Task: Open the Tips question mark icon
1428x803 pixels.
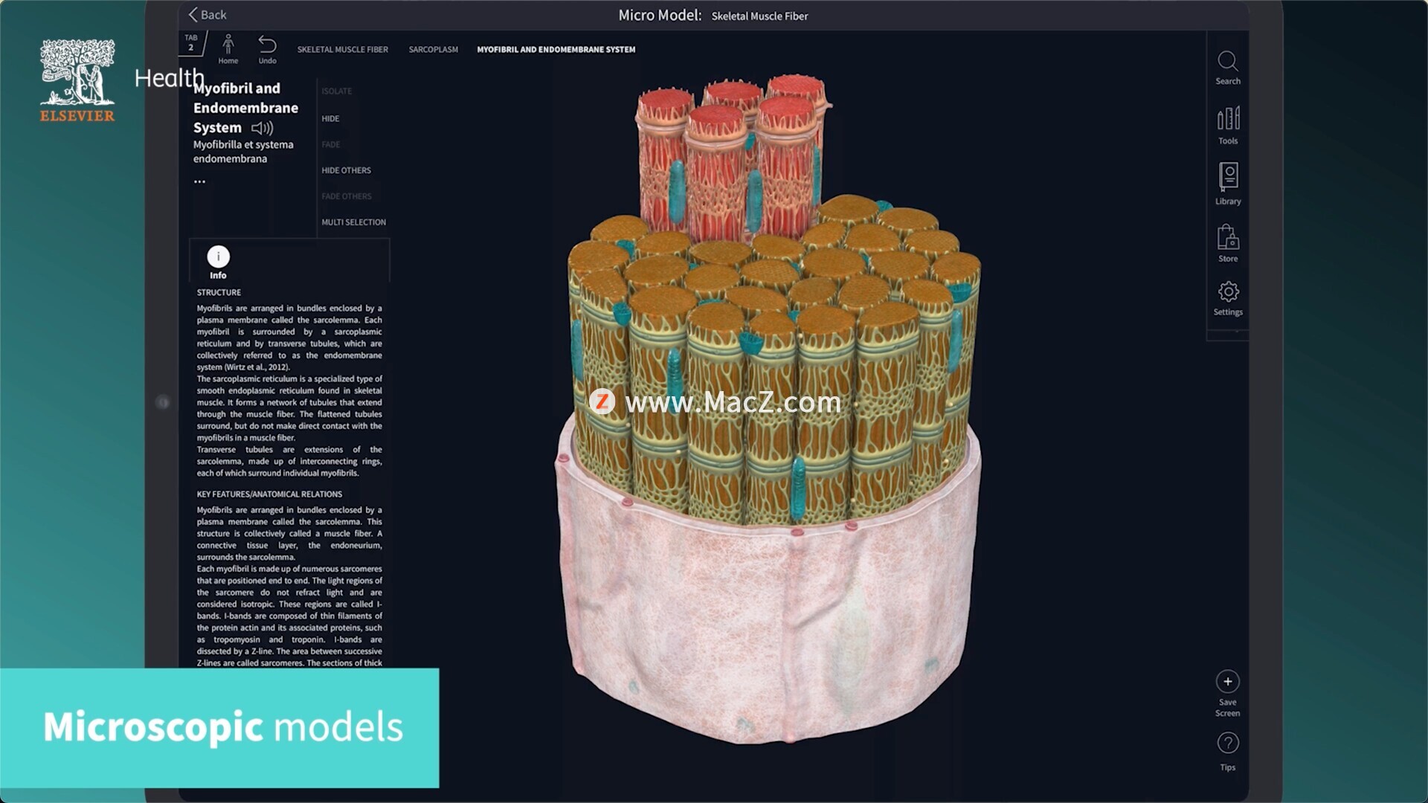Action: [x=1227, y=744]
